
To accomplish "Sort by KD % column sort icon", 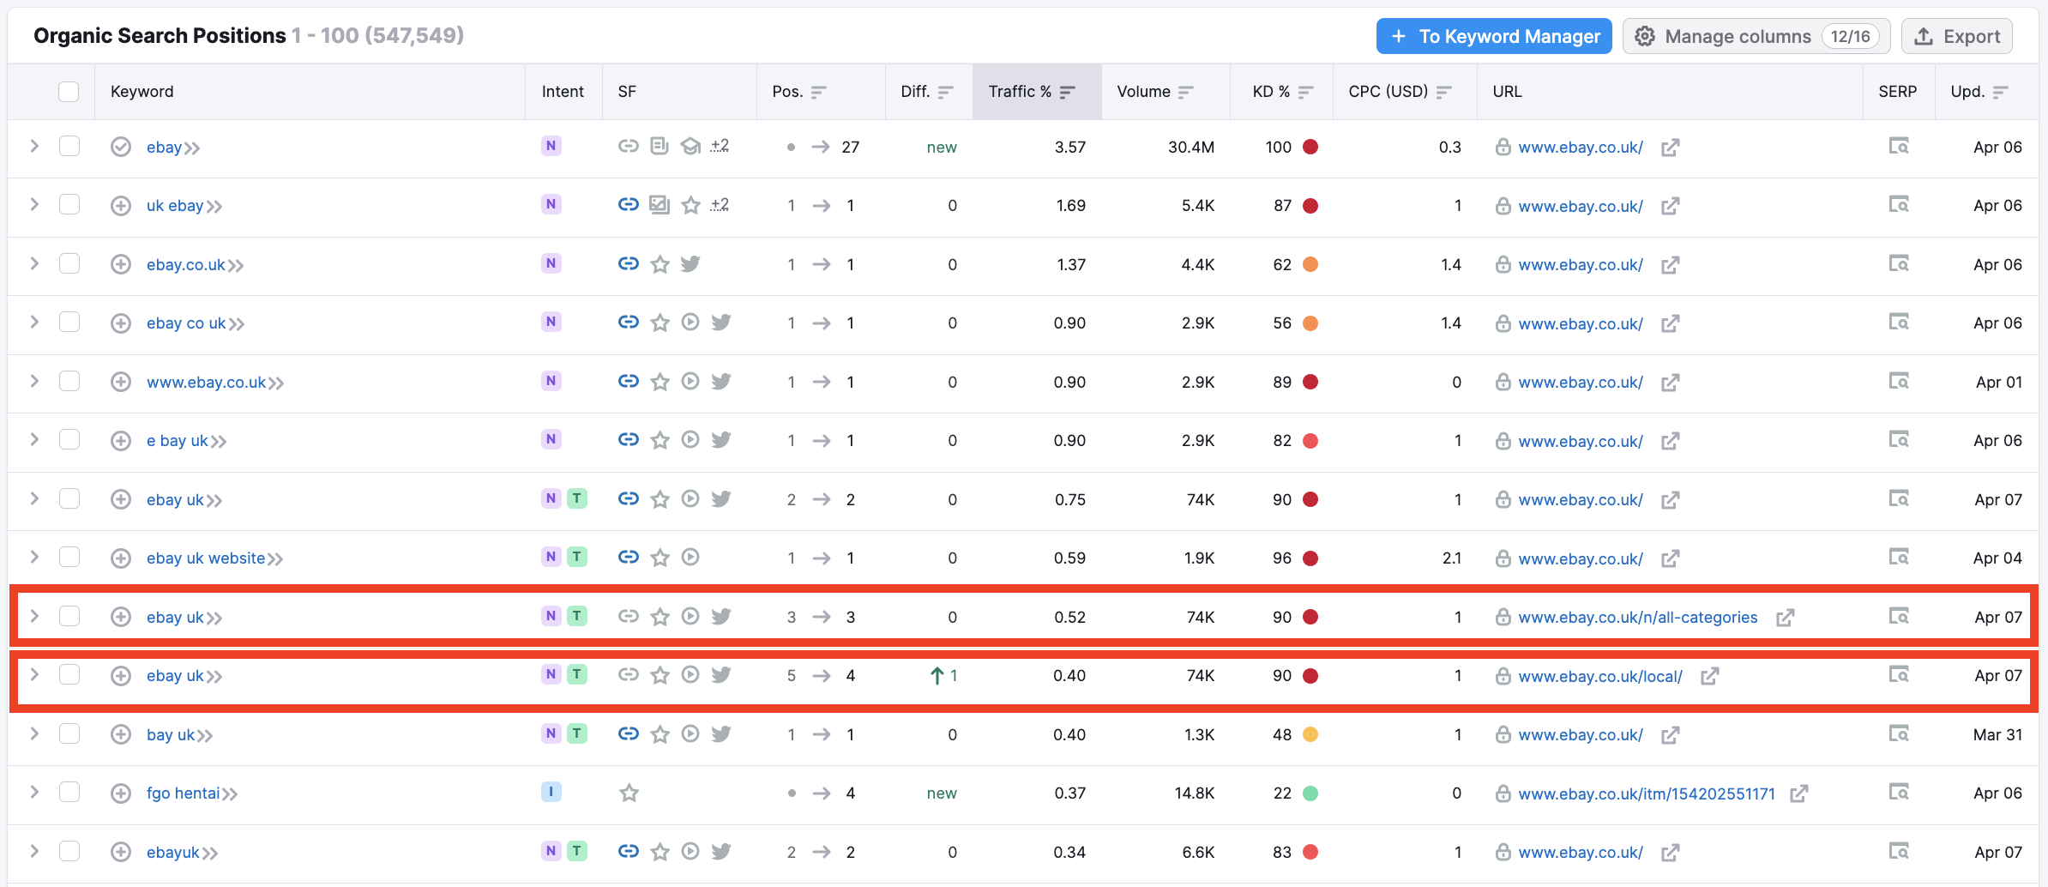I will pos(1306,92).
